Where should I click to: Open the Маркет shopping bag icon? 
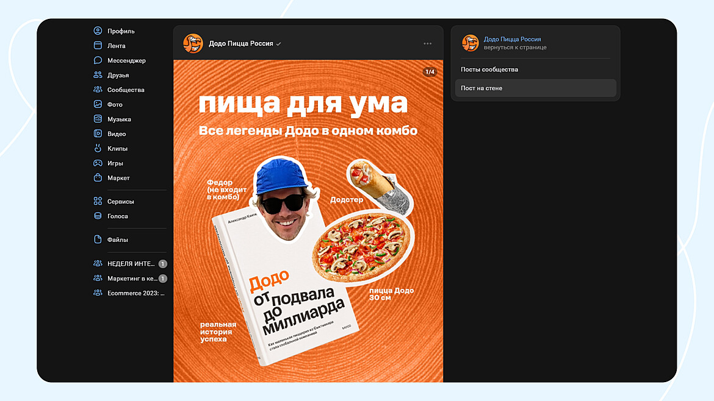pos(98,178)
